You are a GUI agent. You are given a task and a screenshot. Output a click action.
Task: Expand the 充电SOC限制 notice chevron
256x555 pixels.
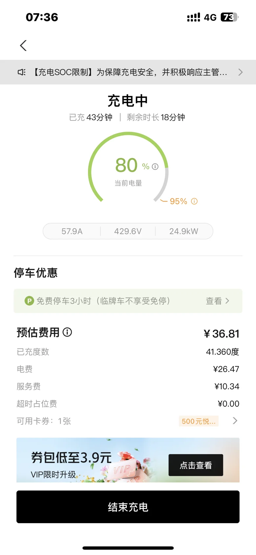click(241, 72)
